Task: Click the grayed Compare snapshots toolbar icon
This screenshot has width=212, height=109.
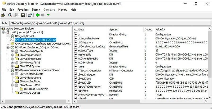Action: pyautogui.click(x=16, y=15)
